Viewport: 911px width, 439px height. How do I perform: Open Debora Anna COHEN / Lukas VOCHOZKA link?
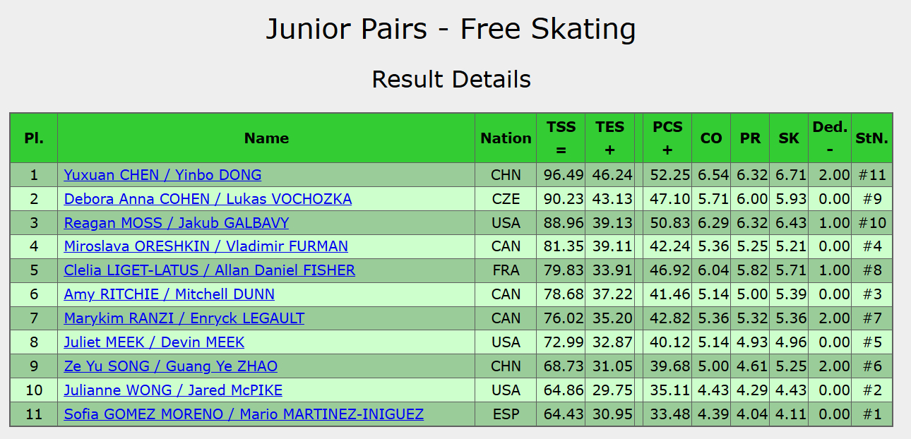click(208, 199)
